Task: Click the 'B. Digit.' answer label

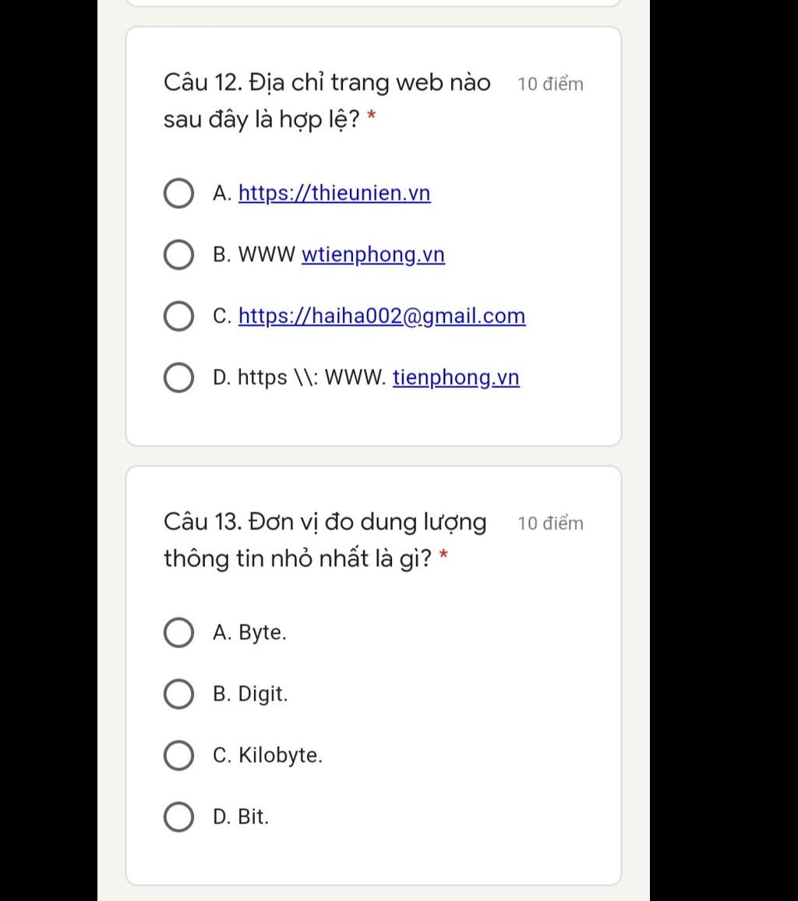Action: click(x=250, y=694)
